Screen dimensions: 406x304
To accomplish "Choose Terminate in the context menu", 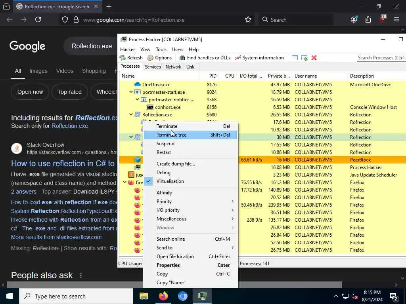I will click(190, 126).
